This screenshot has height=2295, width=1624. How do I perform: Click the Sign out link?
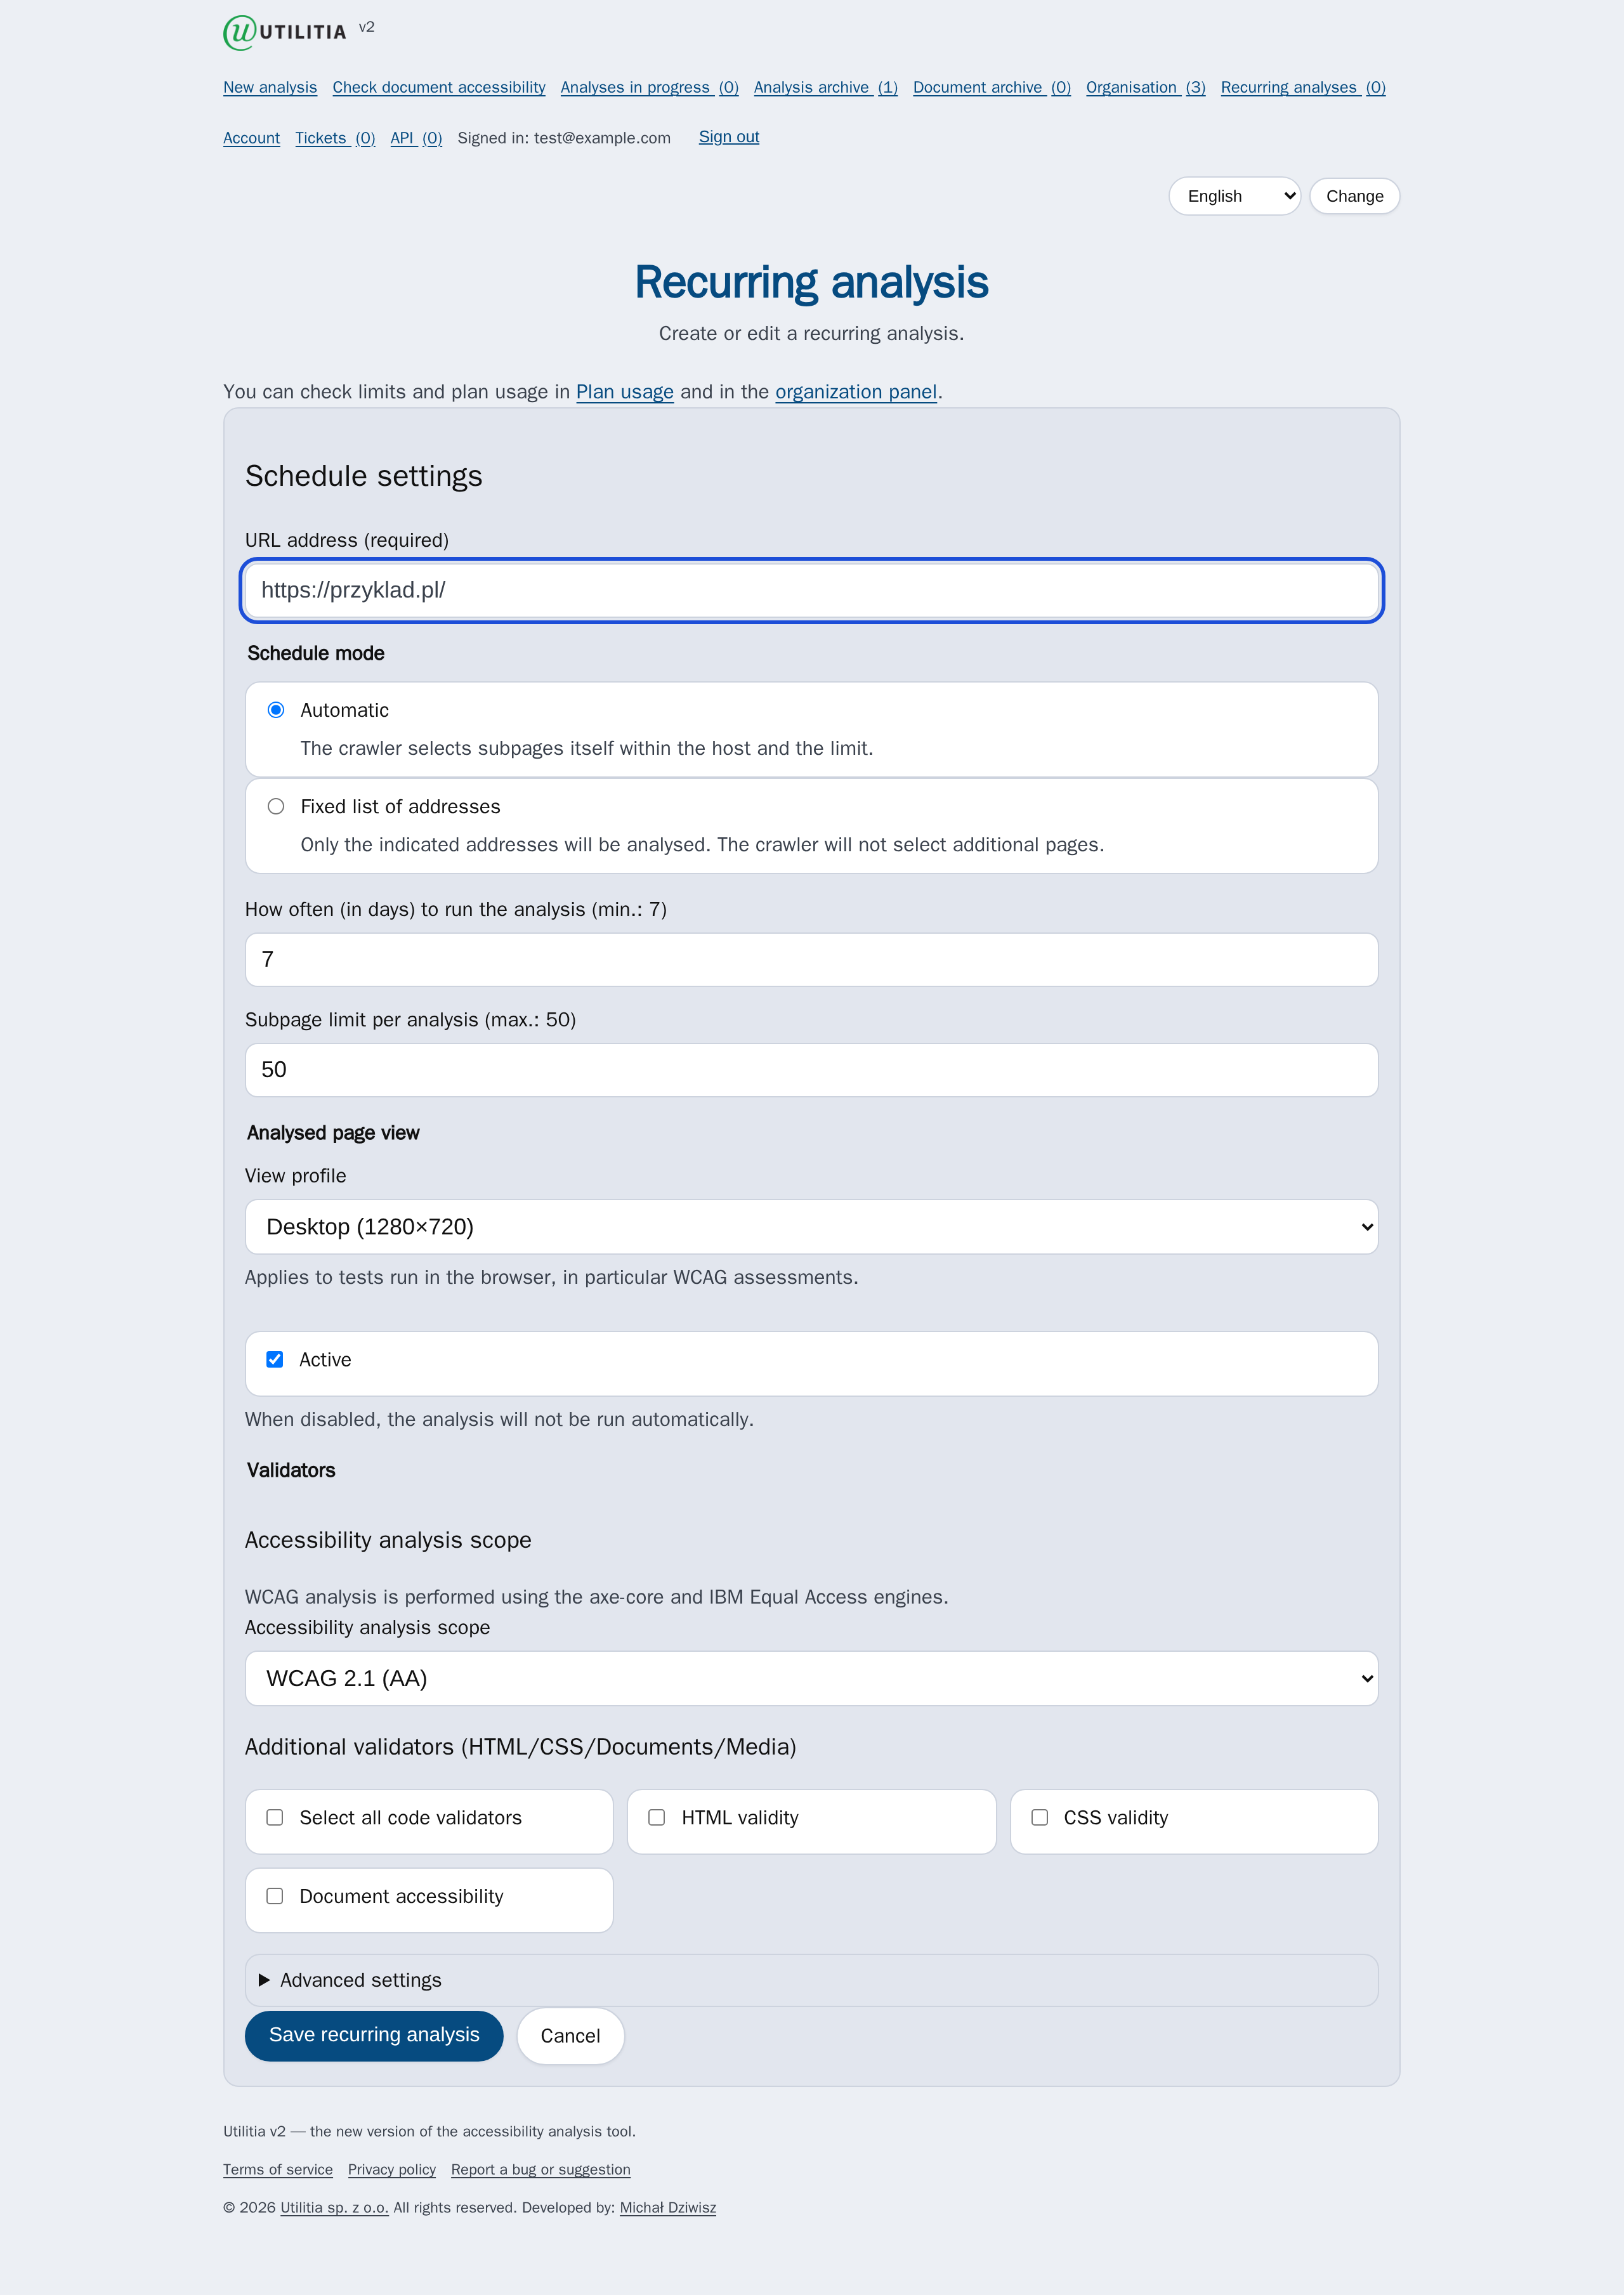729,137
